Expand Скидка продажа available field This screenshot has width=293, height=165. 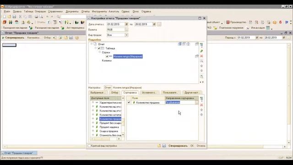tap(93, 131)
